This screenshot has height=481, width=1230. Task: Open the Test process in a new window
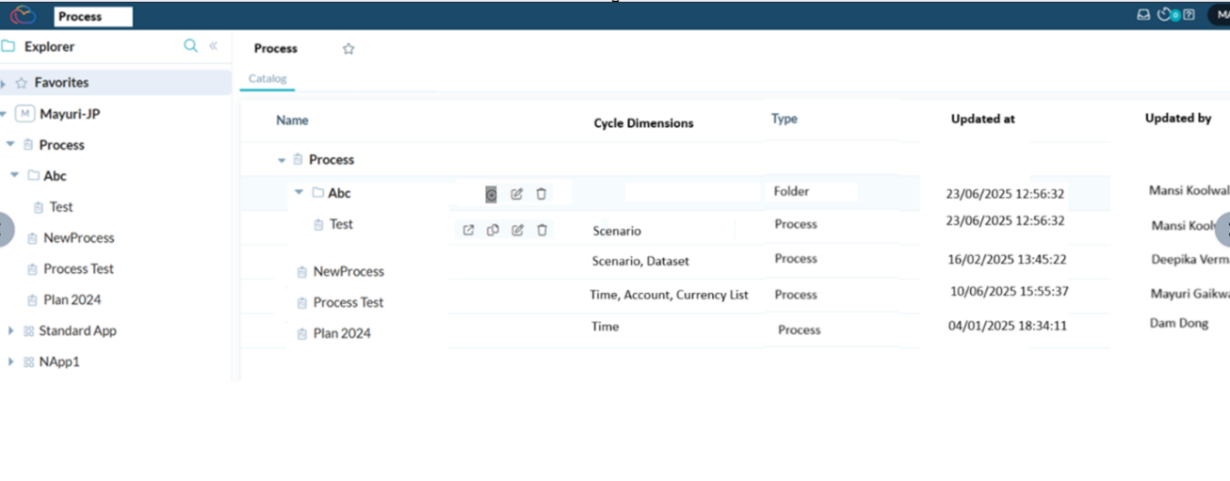(468, 230)
